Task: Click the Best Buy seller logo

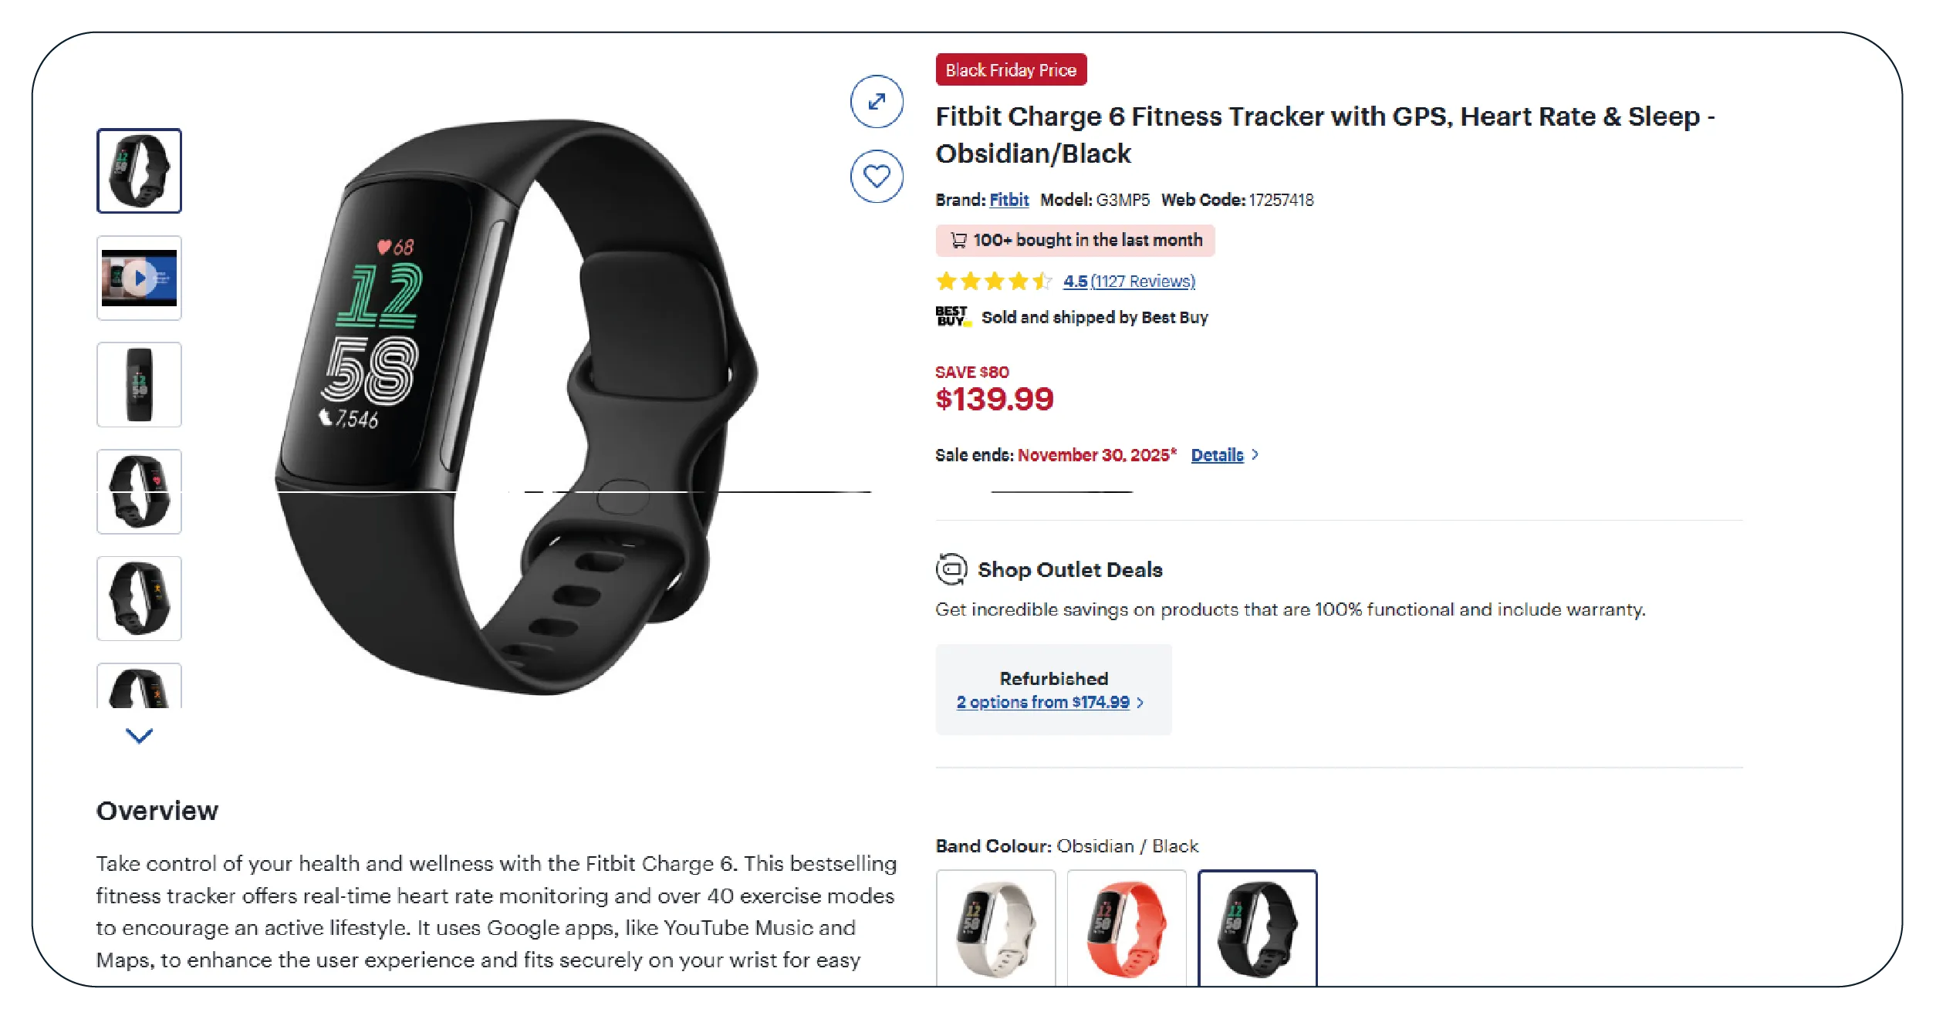Action: (x=953, y=317)
